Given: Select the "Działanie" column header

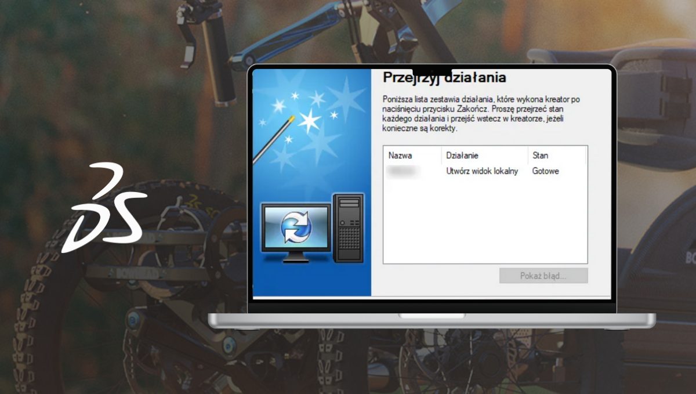Looking at the screenshot, I should click(484, 156).
